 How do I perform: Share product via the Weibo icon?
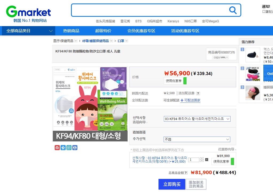click(x=57, y=147)
